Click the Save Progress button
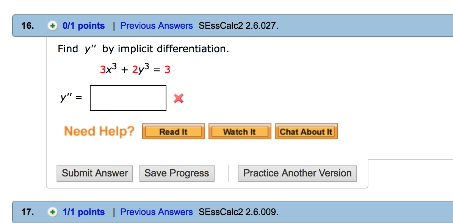 click(177, 173)
